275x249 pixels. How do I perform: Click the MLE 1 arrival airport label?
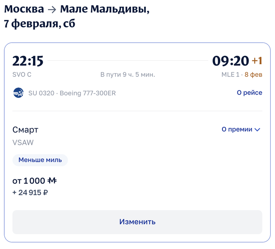tap(230, 74)
